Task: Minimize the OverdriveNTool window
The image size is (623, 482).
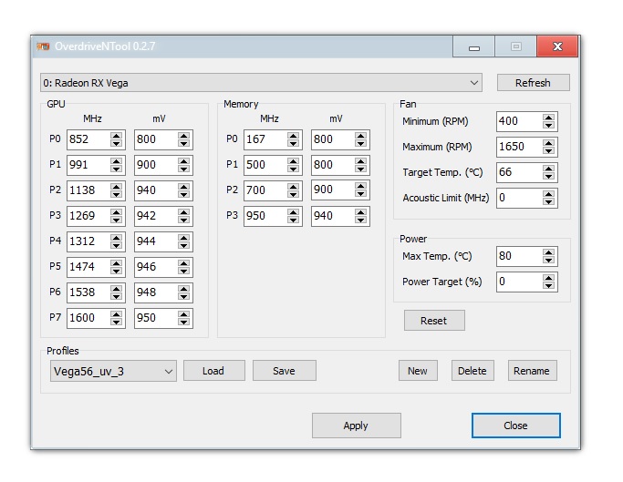Action: (473, 46)
